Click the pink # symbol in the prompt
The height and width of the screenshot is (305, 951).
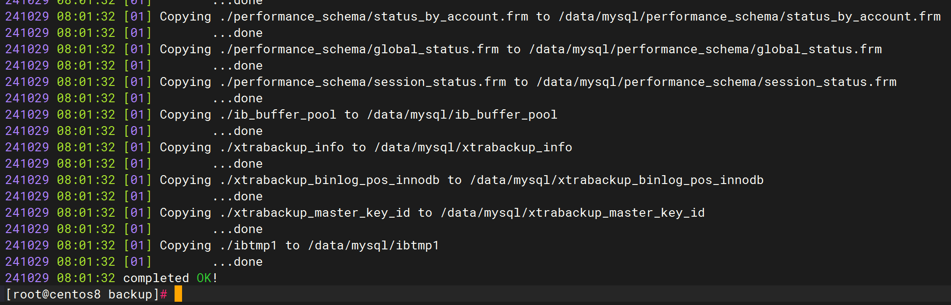164,294
